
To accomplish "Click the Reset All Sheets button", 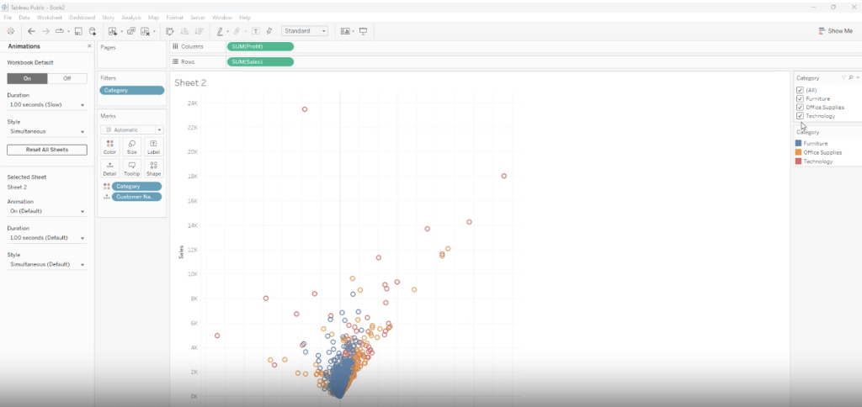I will [47, 150].
